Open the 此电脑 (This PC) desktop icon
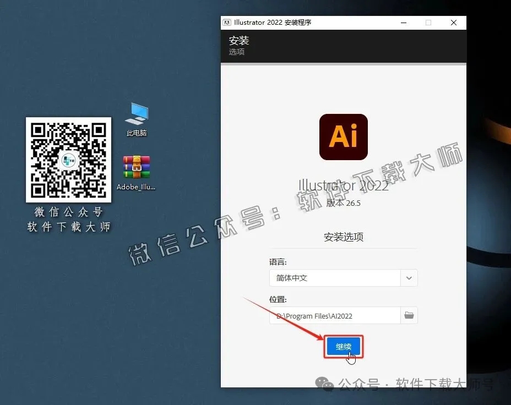The height and width of the screenshot is (405, 511). (135, 117)
